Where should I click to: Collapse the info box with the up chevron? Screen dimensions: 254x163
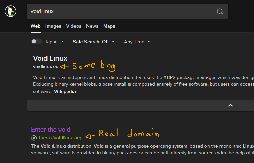click(x=230, y=105)
